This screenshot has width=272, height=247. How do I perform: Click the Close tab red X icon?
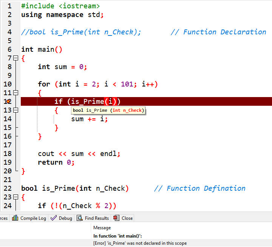point(116,218)
